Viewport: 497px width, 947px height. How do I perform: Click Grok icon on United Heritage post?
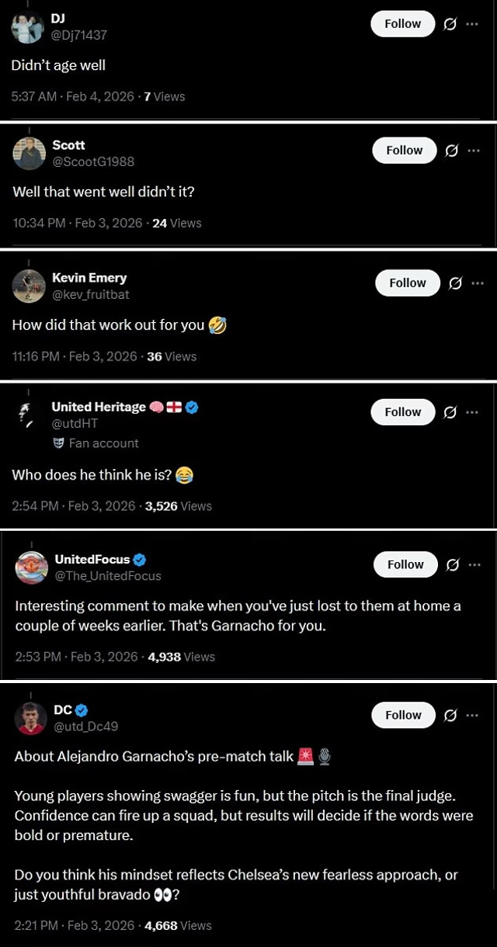tap(450, 412)
